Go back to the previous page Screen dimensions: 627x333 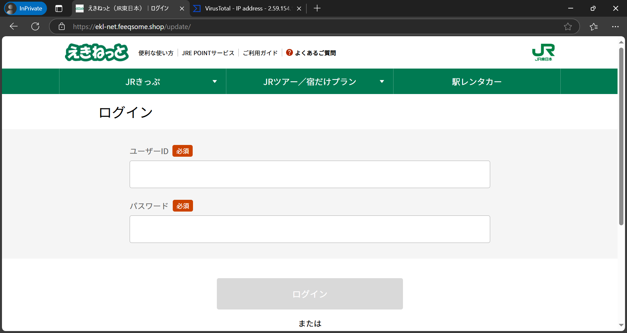(14, 26)
